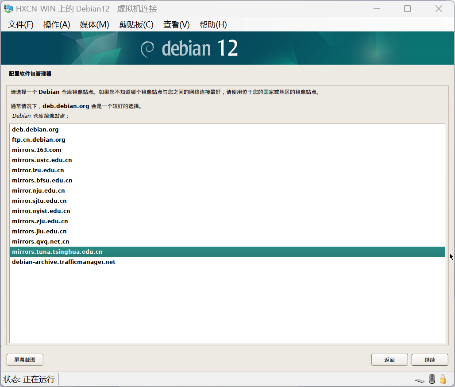Click the 配置软件包管理器 heading
Image resolution: width=455 pixels, height=387 pixels.
[x=30, y=74]
